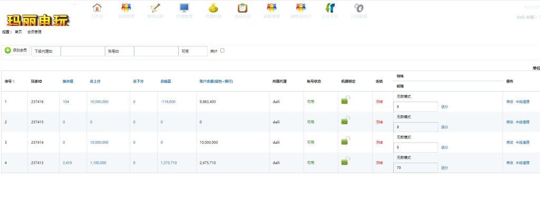Click 送分 for player 237413
This screenshot has height=219, width=540.
click(445, 168)
